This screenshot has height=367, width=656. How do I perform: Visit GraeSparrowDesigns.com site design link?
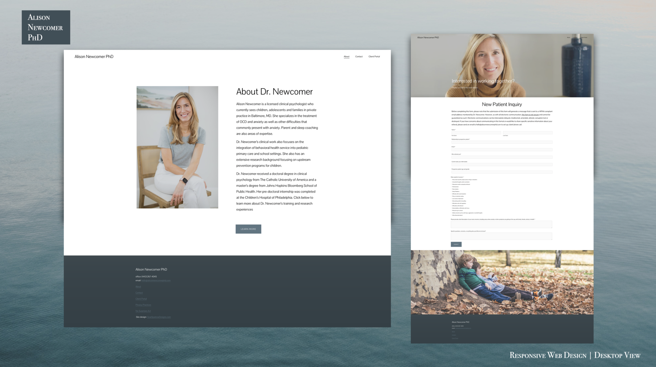159,317
